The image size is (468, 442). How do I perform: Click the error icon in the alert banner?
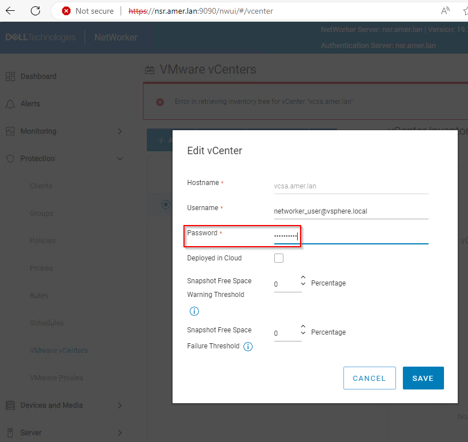pos(159,101)
